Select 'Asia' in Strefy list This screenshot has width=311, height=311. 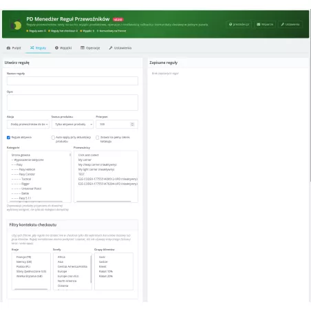(x=61, y=262)
